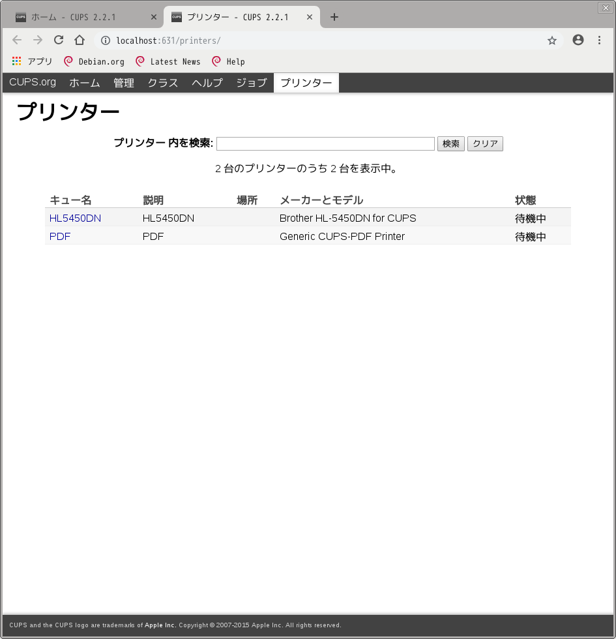This screenshot has width=616, height=639.
Task: Open Chrome three-dot menu
Action: (599, 40)
